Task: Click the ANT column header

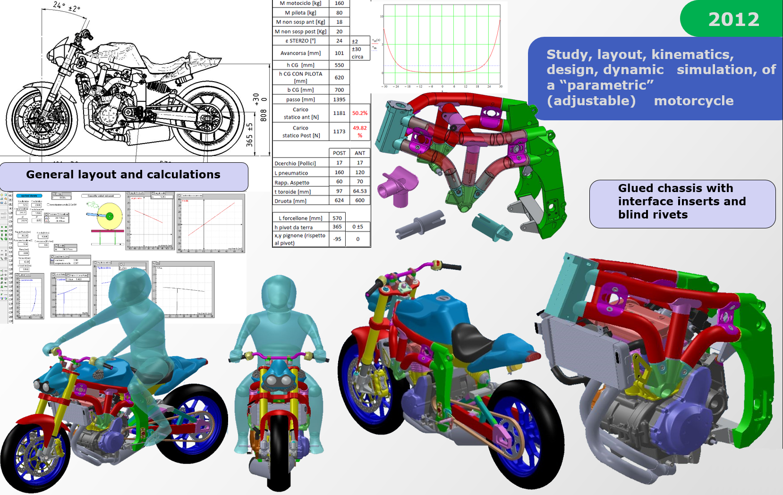Action: click(360, 153)
